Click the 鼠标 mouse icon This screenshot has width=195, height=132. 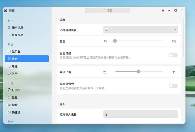9,97
